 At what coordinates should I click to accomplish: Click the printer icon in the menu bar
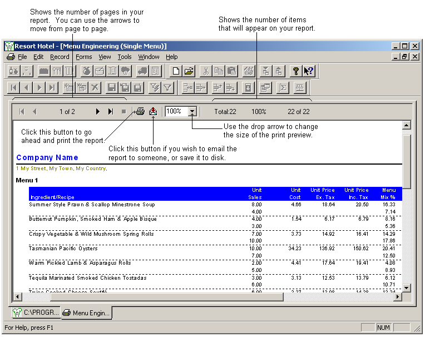coord(11,57)
